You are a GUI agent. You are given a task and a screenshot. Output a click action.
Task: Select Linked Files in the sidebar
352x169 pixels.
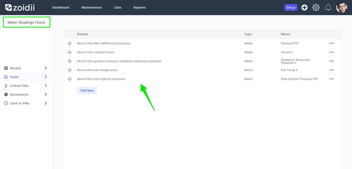click(19, 86)
